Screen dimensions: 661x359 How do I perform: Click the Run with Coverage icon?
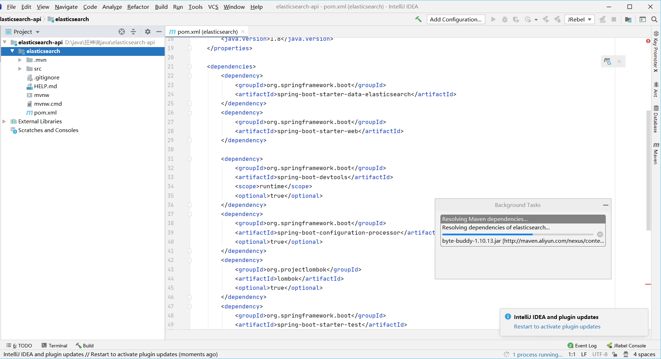(516, 19)
